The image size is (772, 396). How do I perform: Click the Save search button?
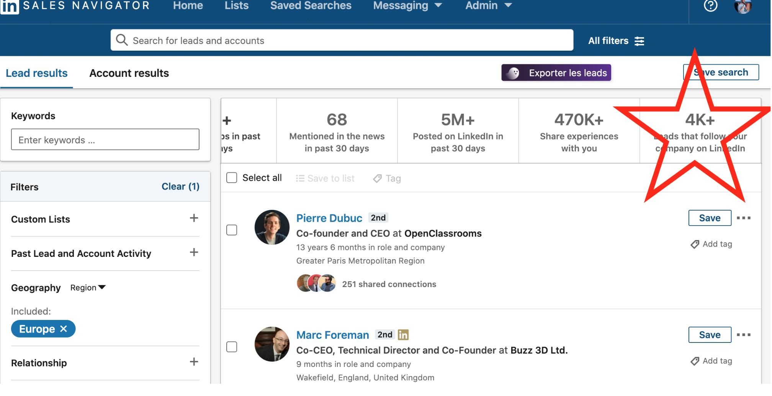(721, 72)
